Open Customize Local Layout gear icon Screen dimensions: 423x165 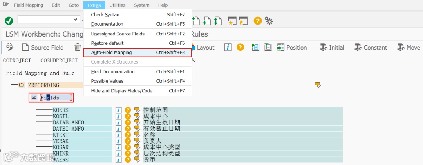[x=269, y=21]
